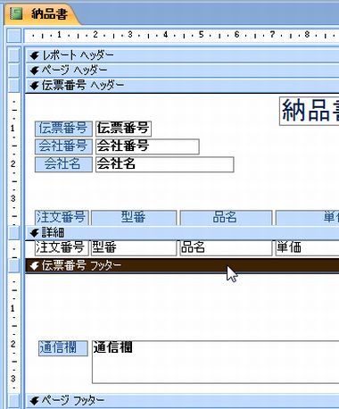This screenshot has height=409, width=339.
Task: Select the 伝票番号 label in the header
Action: pos(63,129)
